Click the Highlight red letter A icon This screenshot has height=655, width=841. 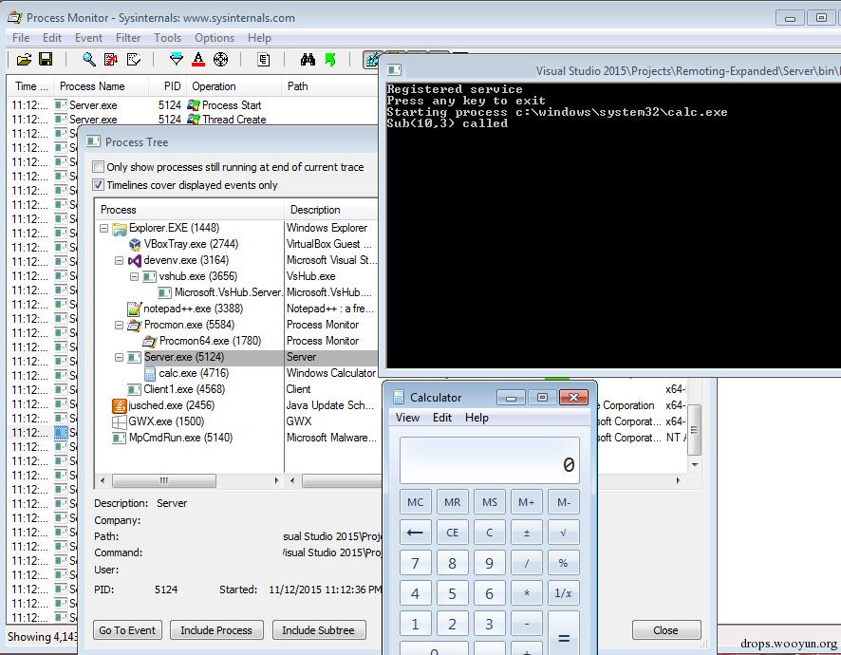click(x=198, y=60)
